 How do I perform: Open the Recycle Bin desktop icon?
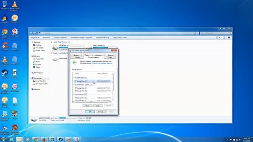[5, 5]
